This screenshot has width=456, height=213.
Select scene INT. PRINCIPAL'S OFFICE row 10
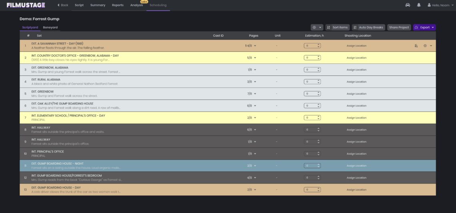228,154
